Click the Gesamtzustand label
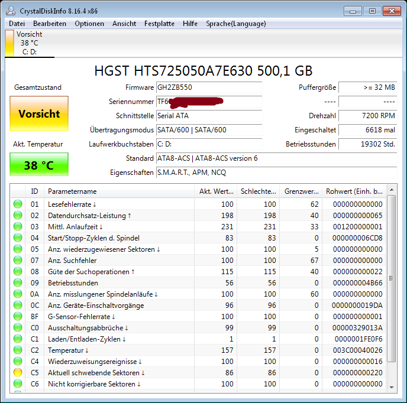The width and height of the screenshot is (407, 403). (x=38, y=87)
